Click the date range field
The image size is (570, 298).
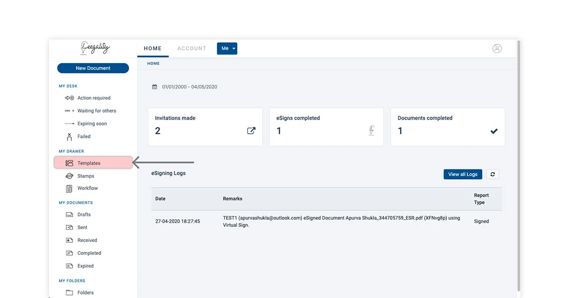coord(185,86)
